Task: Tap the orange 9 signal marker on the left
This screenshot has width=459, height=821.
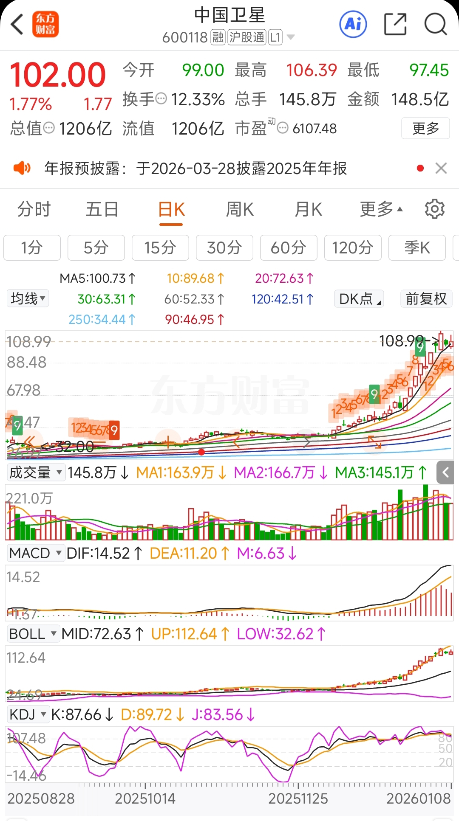Action: [x=113, y=430]
